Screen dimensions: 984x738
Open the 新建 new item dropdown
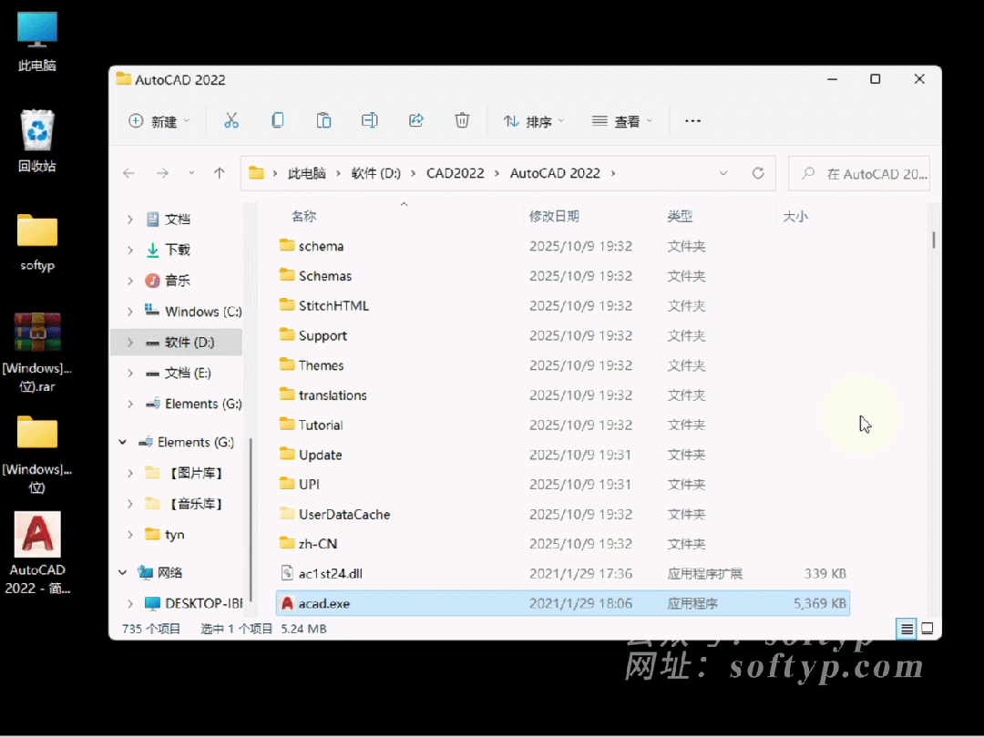click(x=159, y=121)
